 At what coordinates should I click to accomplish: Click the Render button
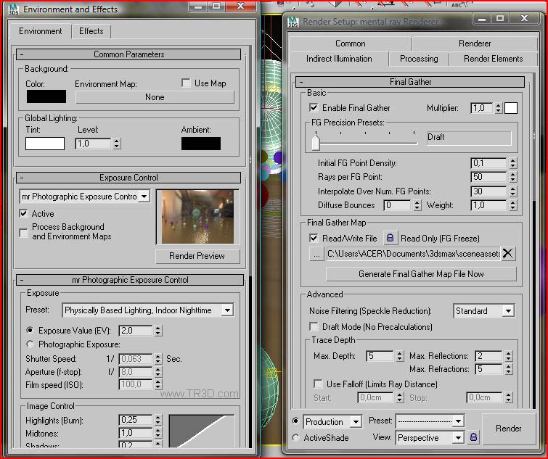(509, 429)
